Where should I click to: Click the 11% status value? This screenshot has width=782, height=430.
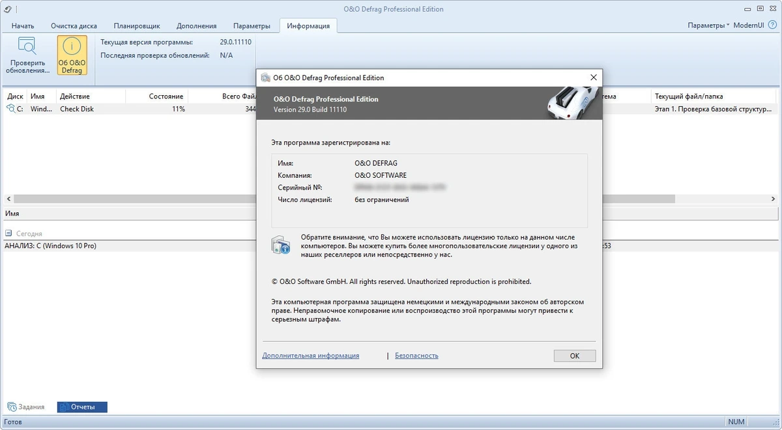(179, 109)
